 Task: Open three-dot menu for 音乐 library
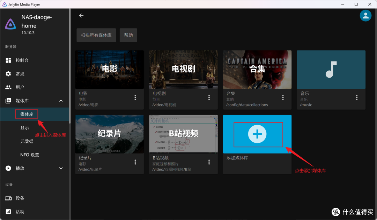[x=356, y=97]
